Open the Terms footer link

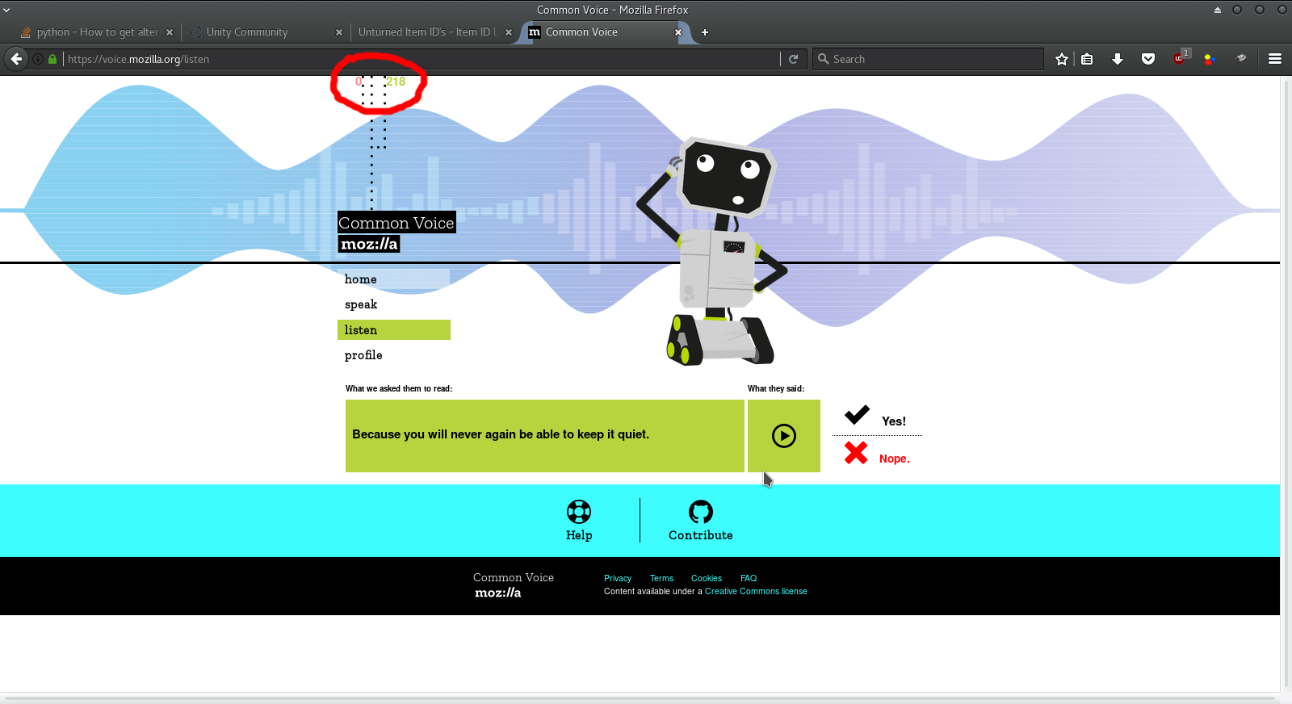[x=661, y=578]
